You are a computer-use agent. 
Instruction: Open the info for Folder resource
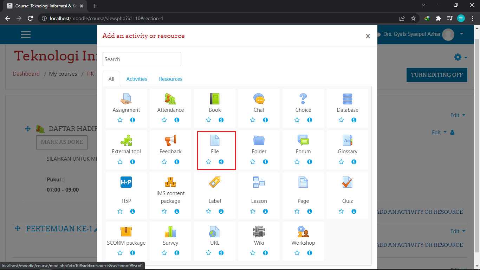click(x=265, y=162)
